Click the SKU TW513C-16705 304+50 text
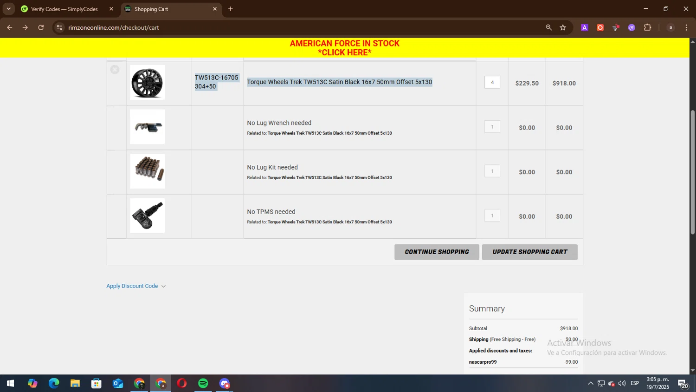This screenshot has width=696, height=392. pos(217,82)
